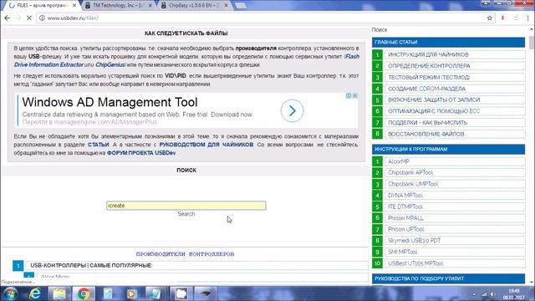Viewport: 535px width, 301px height.
Task: Open the Chrome three-dot menu
Action: coord(527,18)
